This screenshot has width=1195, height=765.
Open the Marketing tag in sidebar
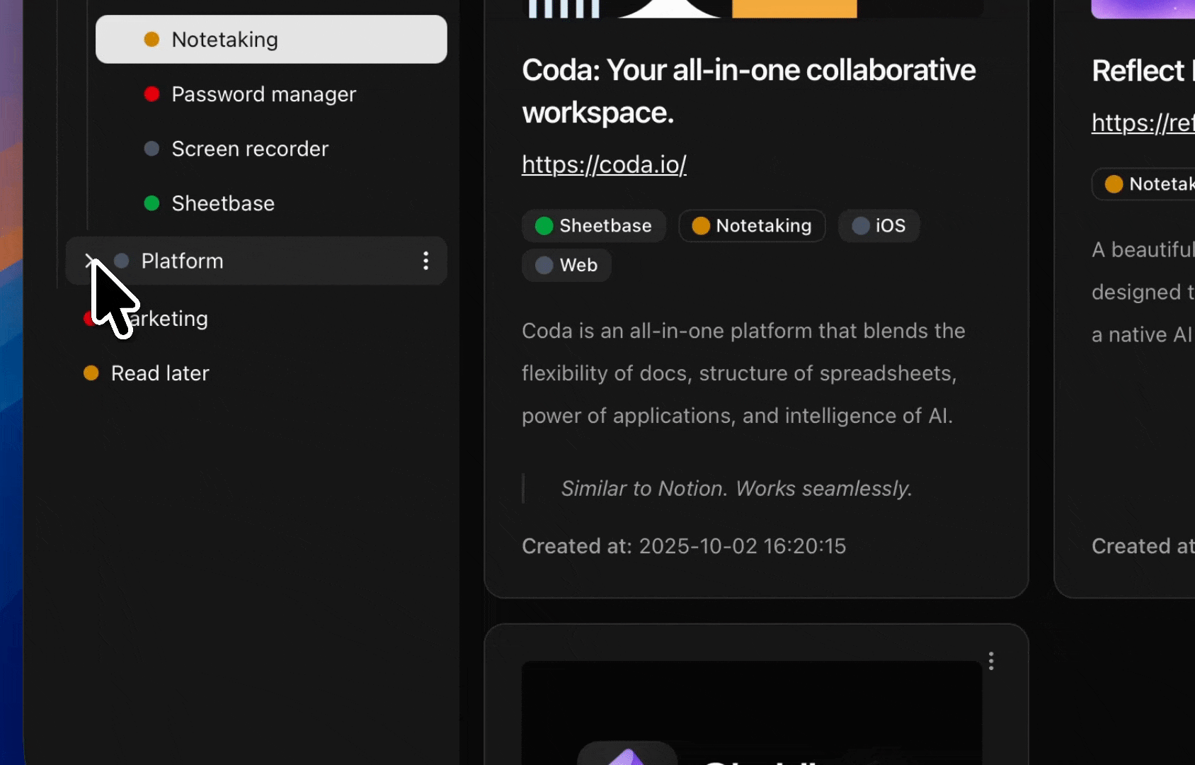(x=170, y=319)
